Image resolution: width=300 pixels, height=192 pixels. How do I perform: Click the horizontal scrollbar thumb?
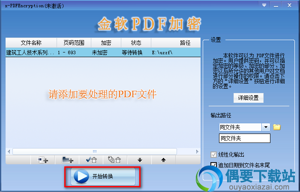[95, 151]
